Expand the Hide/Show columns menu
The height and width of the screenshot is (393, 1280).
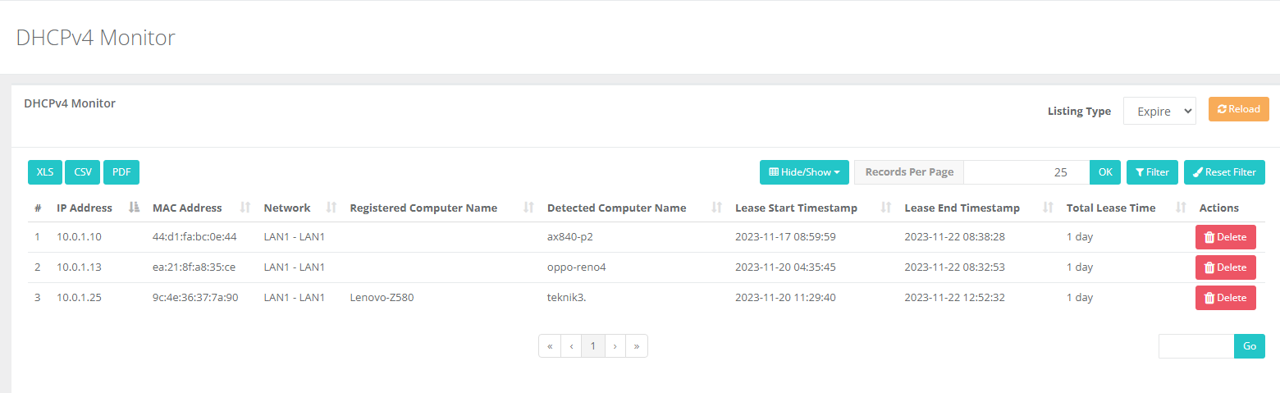coord(803,172)
